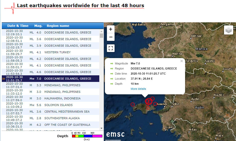Zoom out on the earthquake map
This screenshot has width=236, height=141.
pos(111,37)
